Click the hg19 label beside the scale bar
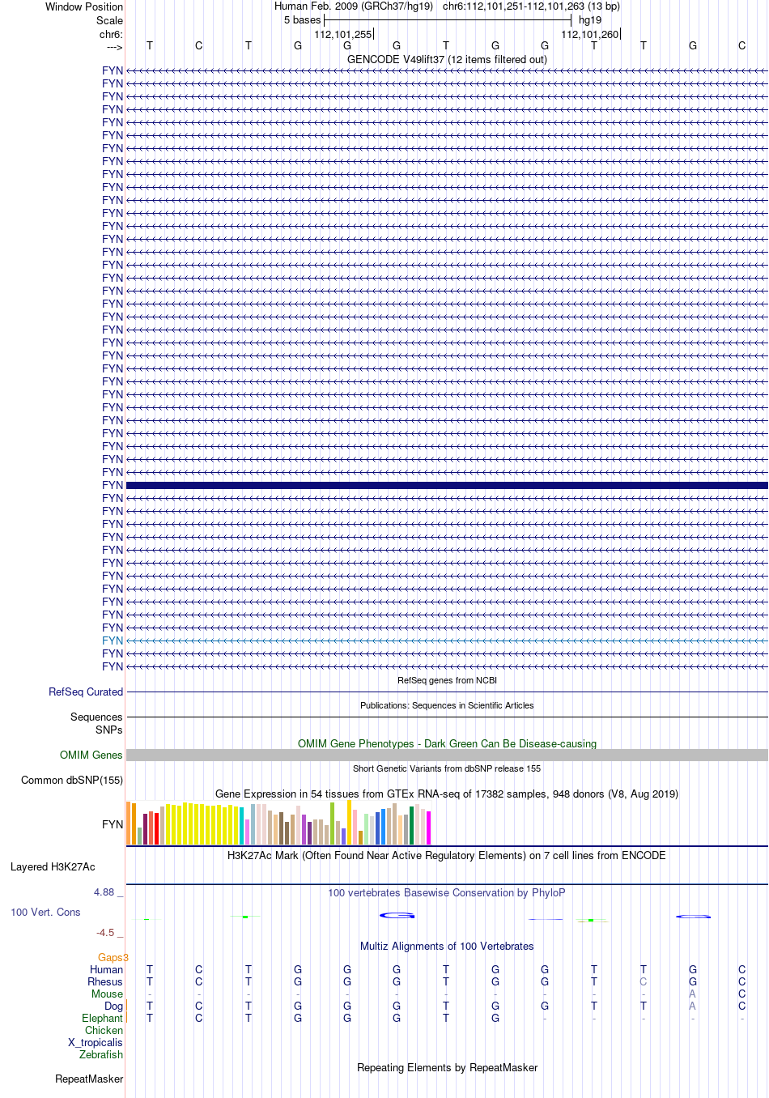The width and height of the screenshot is (769, 1098). [x=590, y=20]
